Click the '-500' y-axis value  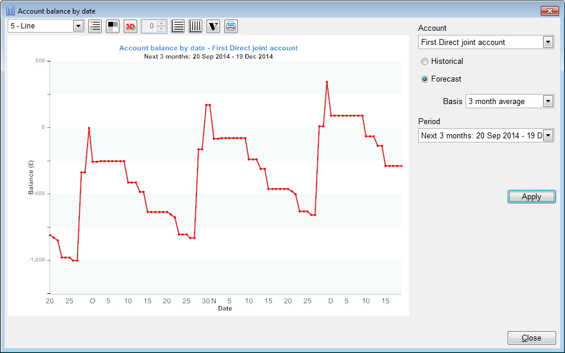38,193
